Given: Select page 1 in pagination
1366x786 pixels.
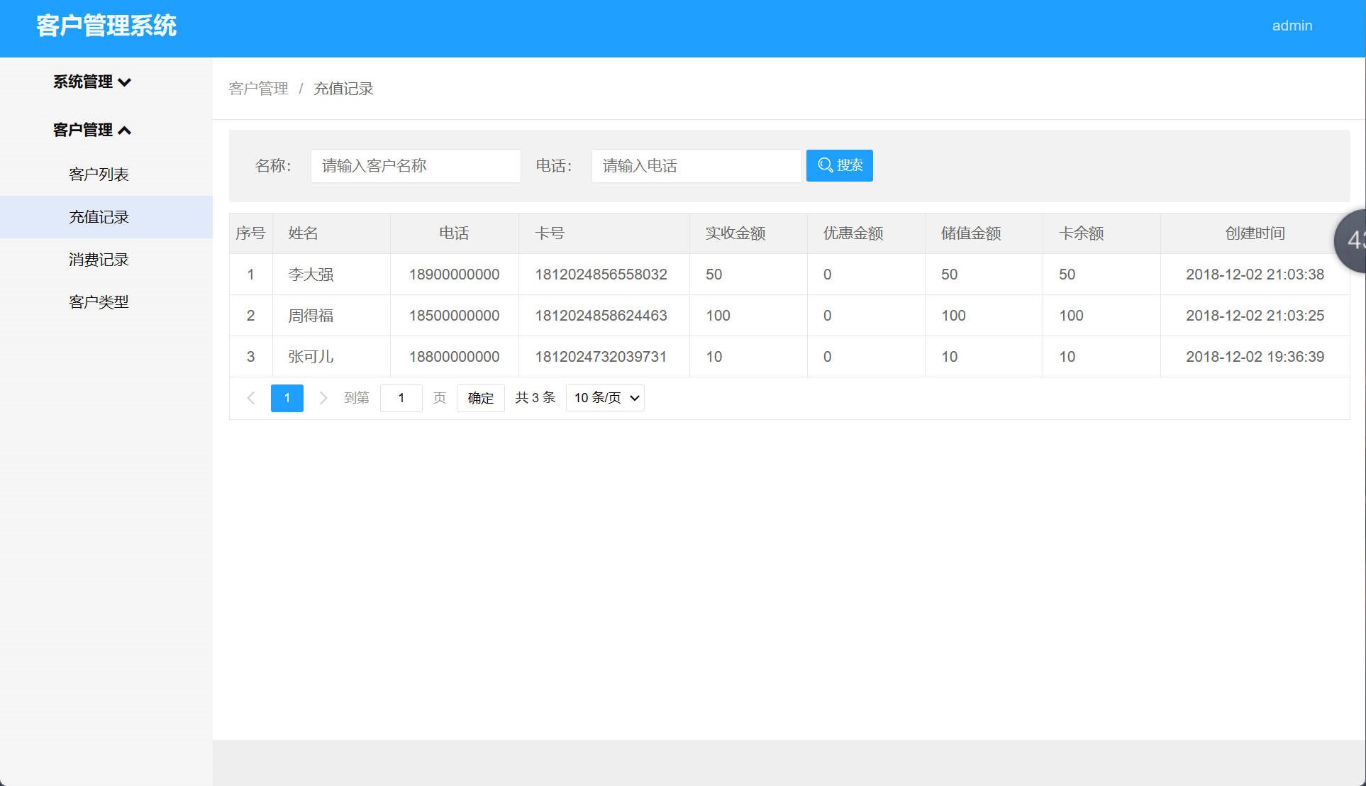Looking at the screenshot, I should point(287,398).
